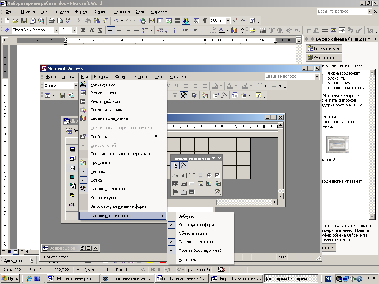Select the Combo Box tool in toolbox
This screenshot has width=379, height=284.
click(175, 184)
